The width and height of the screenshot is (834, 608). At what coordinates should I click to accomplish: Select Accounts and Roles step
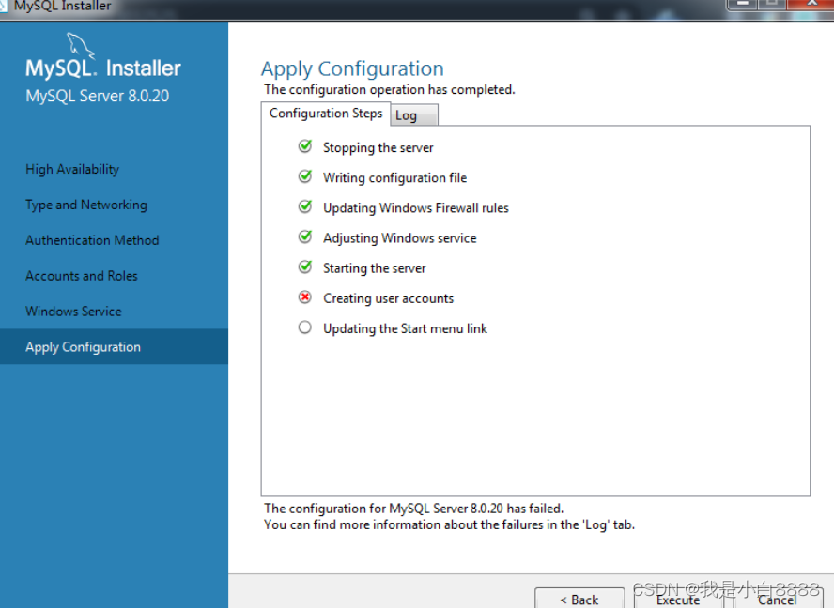point(81,276)
